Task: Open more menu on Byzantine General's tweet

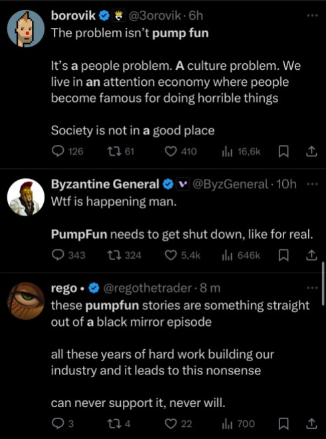Action: click(312, 184)
